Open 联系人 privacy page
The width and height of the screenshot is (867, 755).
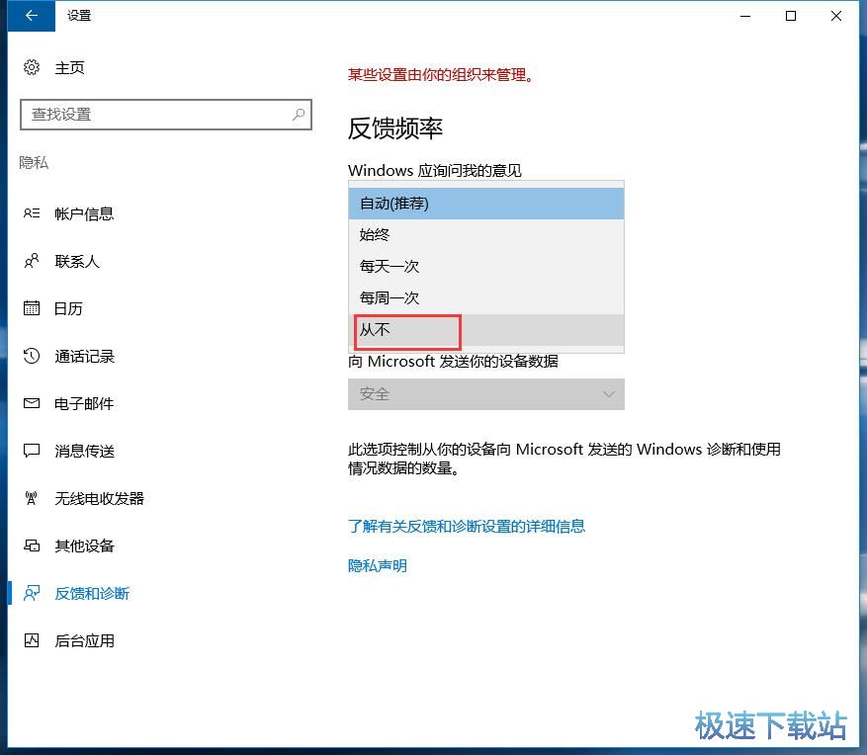point(77,262)
